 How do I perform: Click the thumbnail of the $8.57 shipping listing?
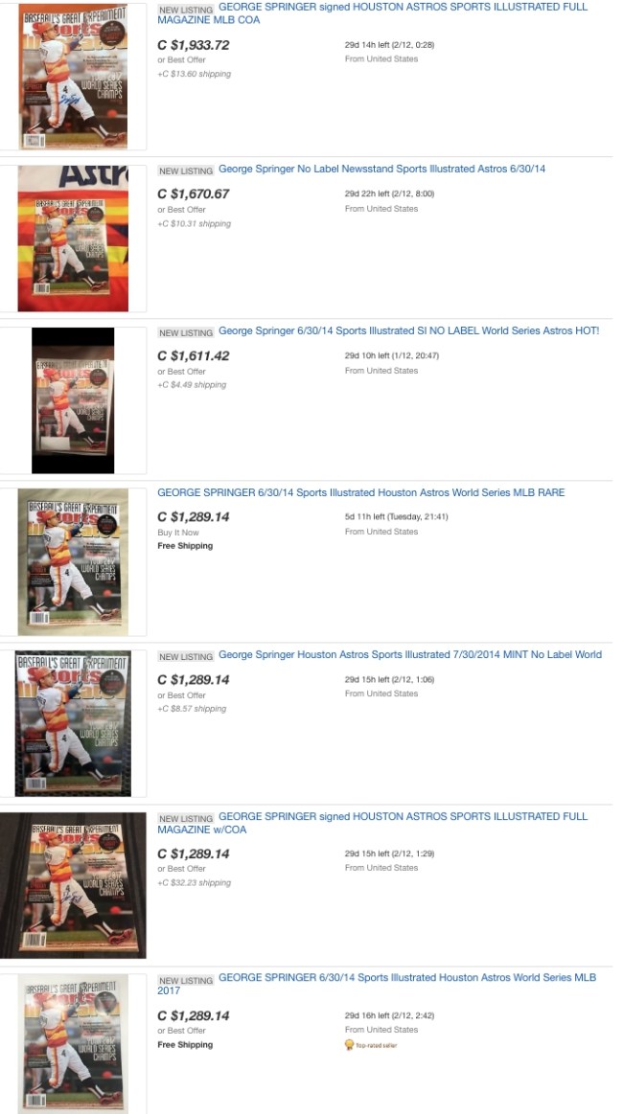click(x=73, y=723)
